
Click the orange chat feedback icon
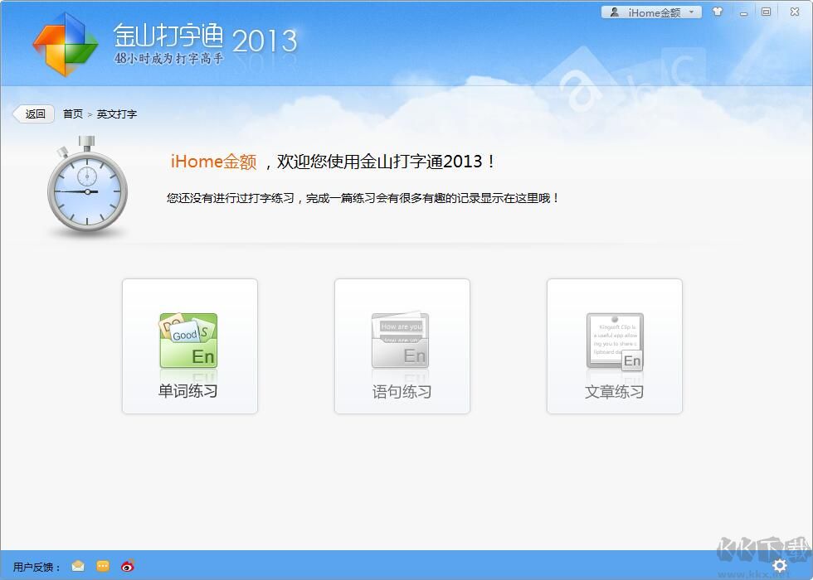(x=102, y=565)
